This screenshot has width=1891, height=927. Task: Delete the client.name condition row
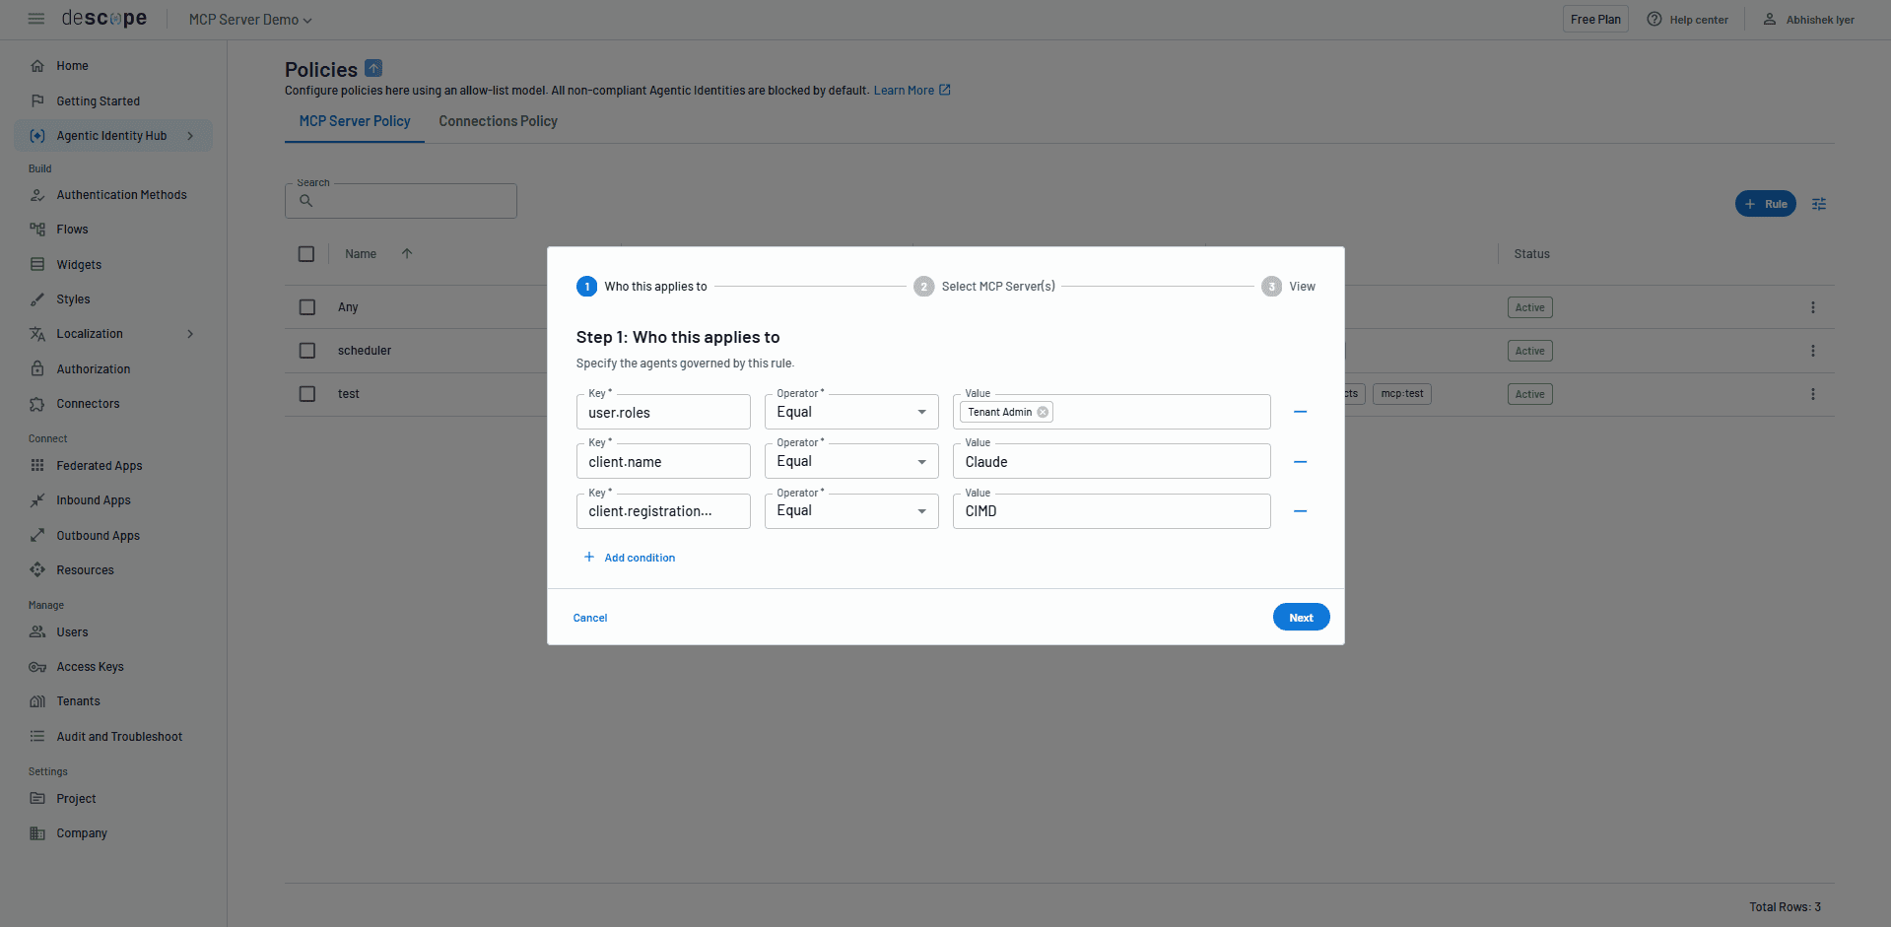1300,462
